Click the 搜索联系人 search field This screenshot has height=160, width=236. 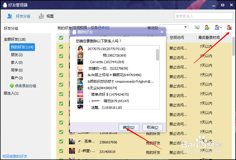pyautogui.click(x=204, y=16)
